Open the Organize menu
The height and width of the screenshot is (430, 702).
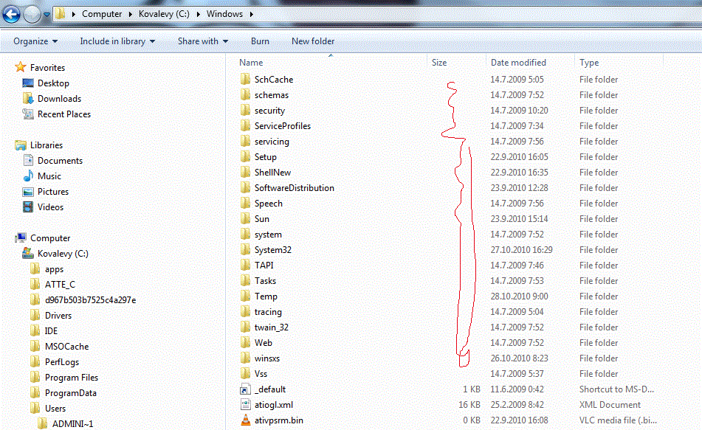tap(35, 41)
